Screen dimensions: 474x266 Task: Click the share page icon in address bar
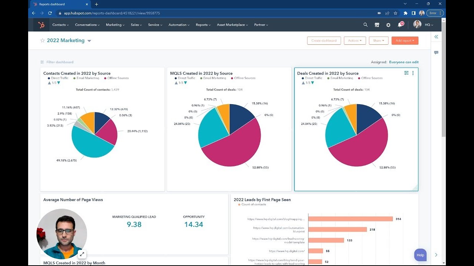tap(387, 13)
